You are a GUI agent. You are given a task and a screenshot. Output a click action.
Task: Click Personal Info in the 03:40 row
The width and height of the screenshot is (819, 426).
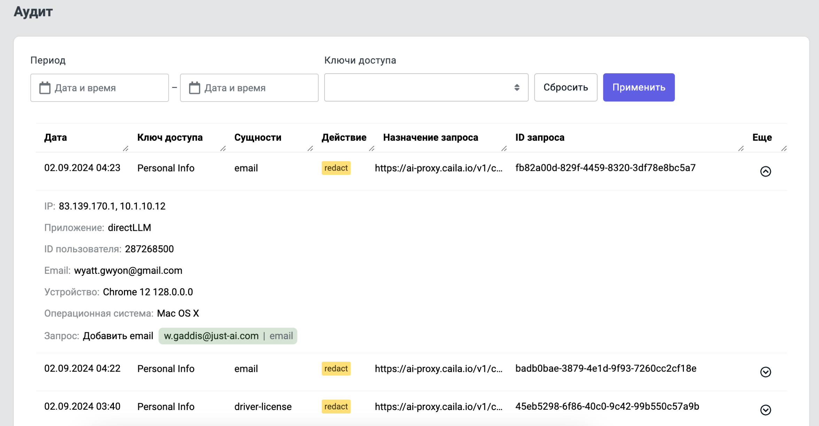coord(166,407)
